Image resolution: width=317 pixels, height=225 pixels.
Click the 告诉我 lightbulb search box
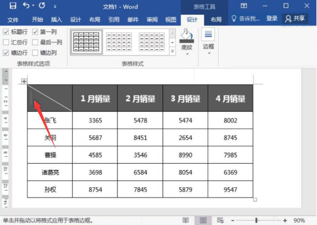(x=245, y=19)
